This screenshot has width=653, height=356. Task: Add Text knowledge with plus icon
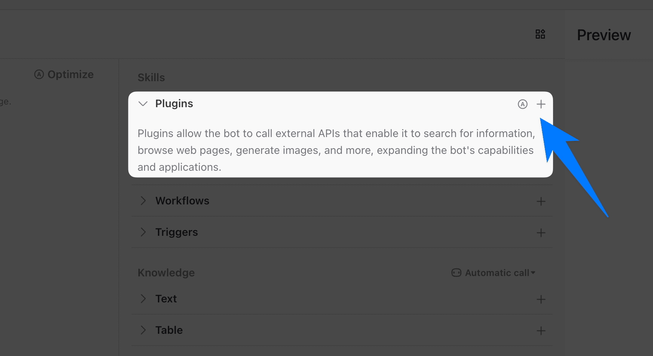point(541,299)
